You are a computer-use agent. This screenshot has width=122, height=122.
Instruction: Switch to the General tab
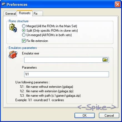pos(10,14)
